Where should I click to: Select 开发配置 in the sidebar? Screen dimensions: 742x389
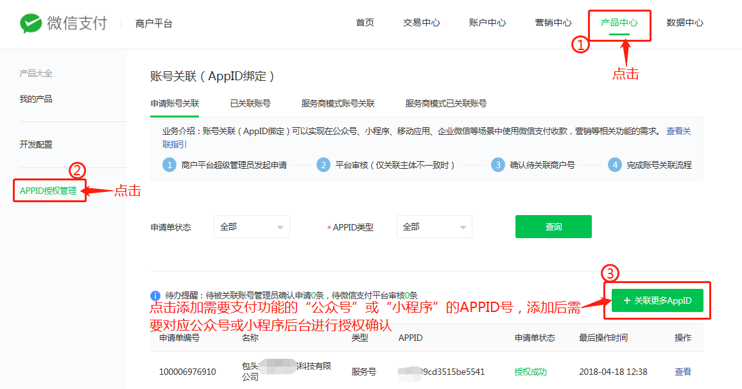point(36,144)
